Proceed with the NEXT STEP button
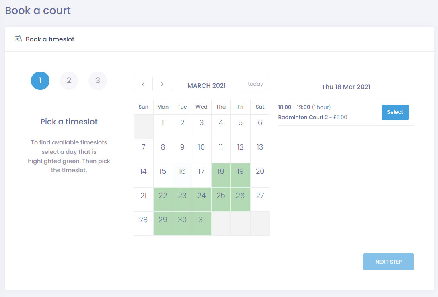Screen dimensions: 438x297 388,262
